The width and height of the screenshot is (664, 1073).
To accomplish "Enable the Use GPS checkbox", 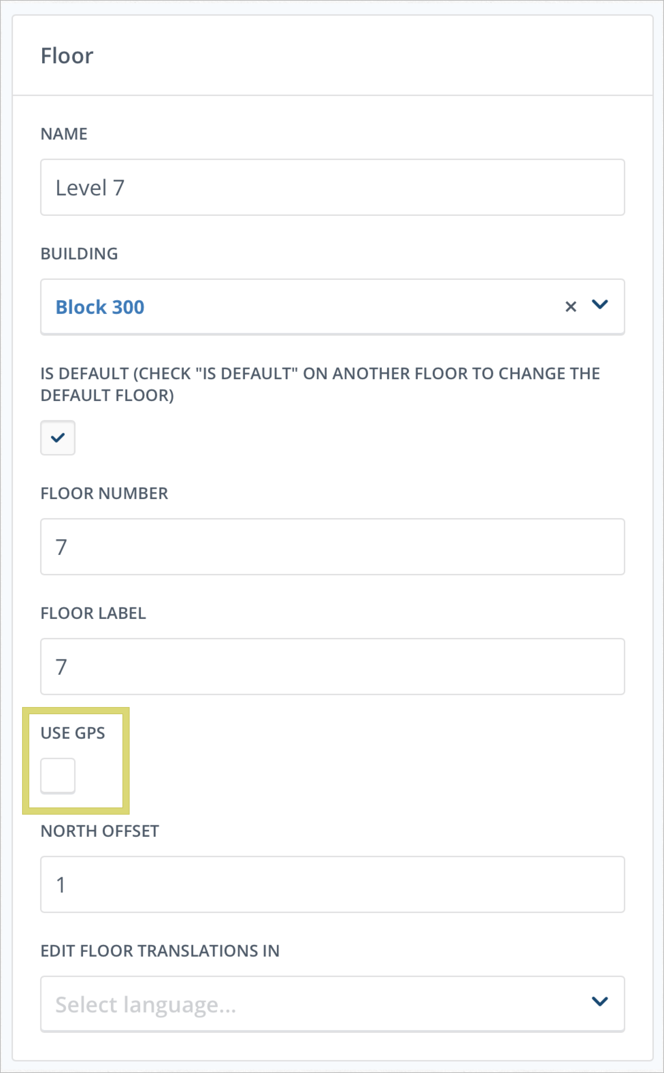I will (x=57, y=775).
